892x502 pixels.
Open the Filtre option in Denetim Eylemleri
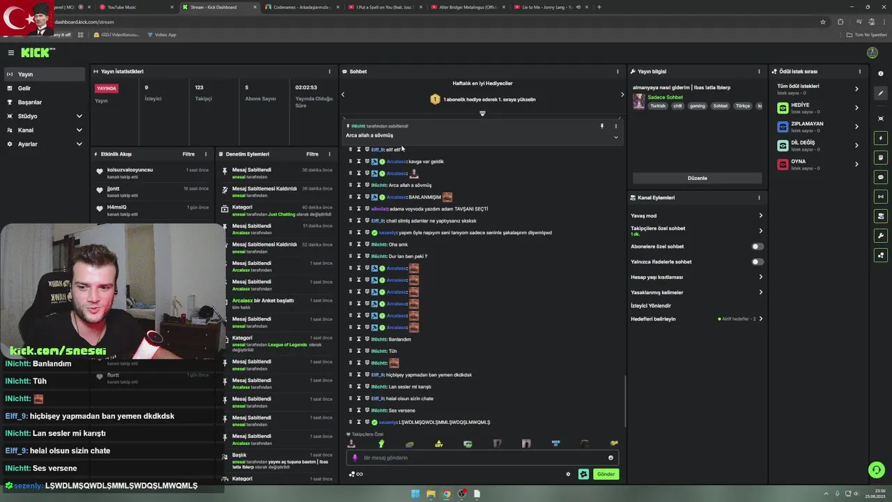312,154
